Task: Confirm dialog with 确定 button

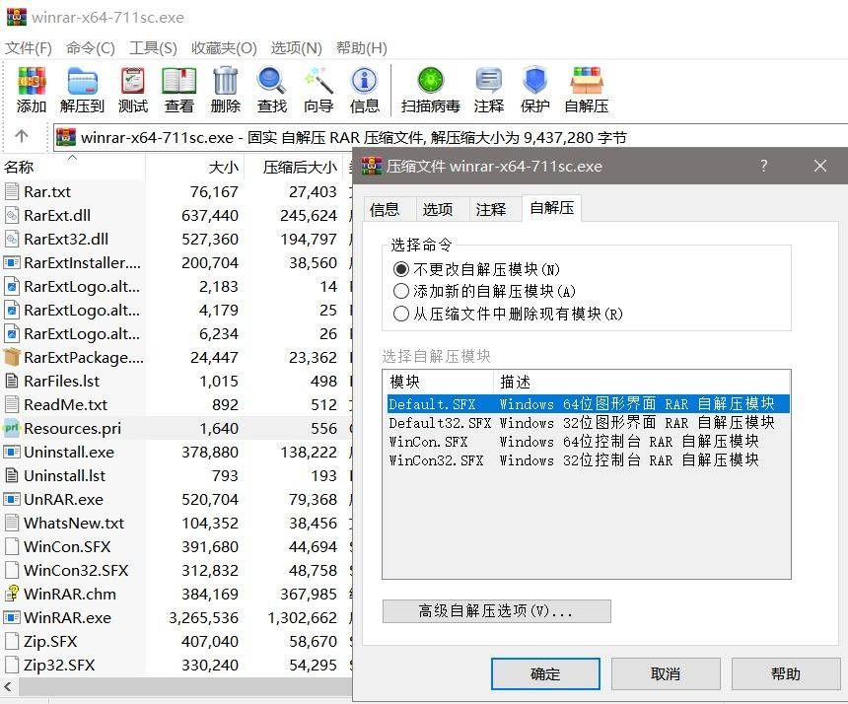Action: tap(545, 673)
